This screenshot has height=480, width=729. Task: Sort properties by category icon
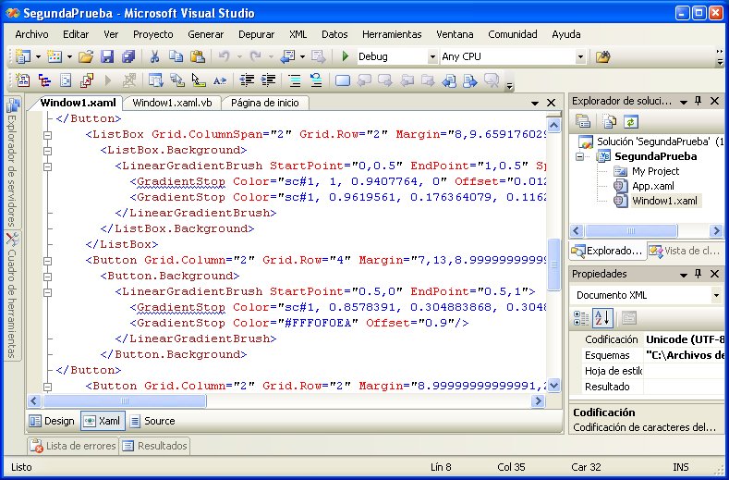(x=581, y=318)
